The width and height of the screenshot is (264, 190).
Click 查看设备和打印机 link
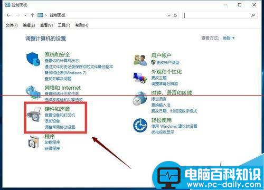click(60, 115)
